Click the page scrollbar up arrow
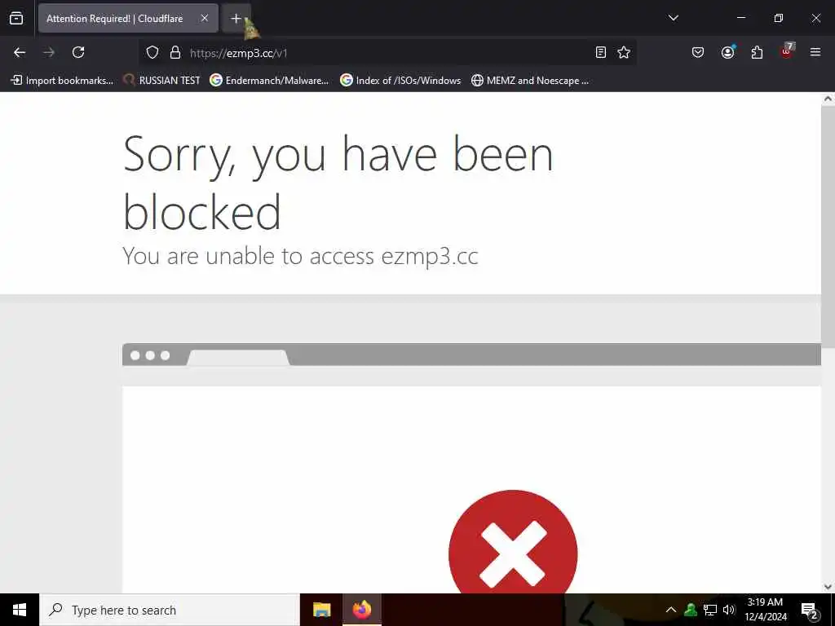 [x=828, y=99]
